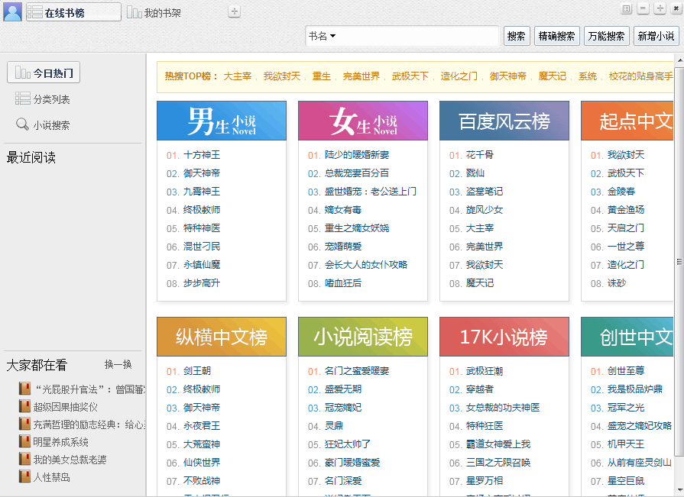
Task: Click 换一换 to refresh recommendations
Action: click(x=118, y=365)
